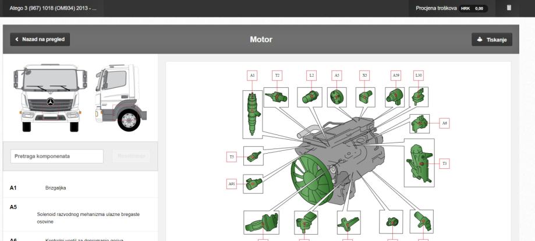Click the L2 label box in diagram

click(311, 76)
